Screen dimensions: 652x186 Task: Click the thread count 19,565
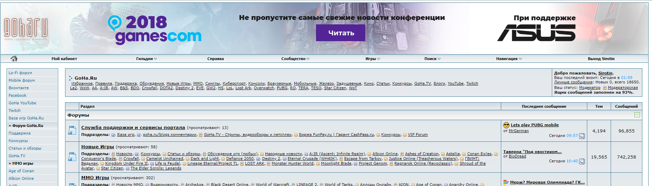coord(599,157)
